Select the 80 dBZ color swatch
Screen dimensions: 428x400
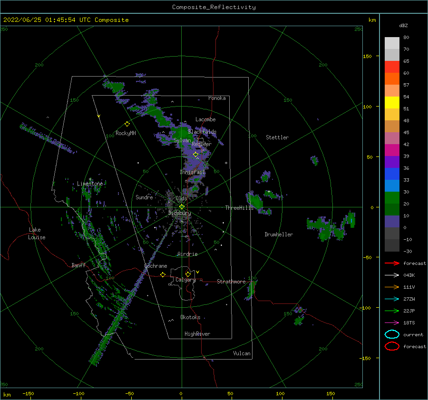tap(392, 43)
